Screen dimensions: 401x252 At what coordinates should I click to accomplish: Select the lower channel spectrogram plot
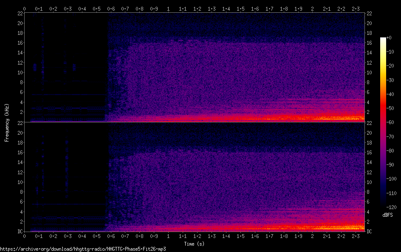pos(194,177)
